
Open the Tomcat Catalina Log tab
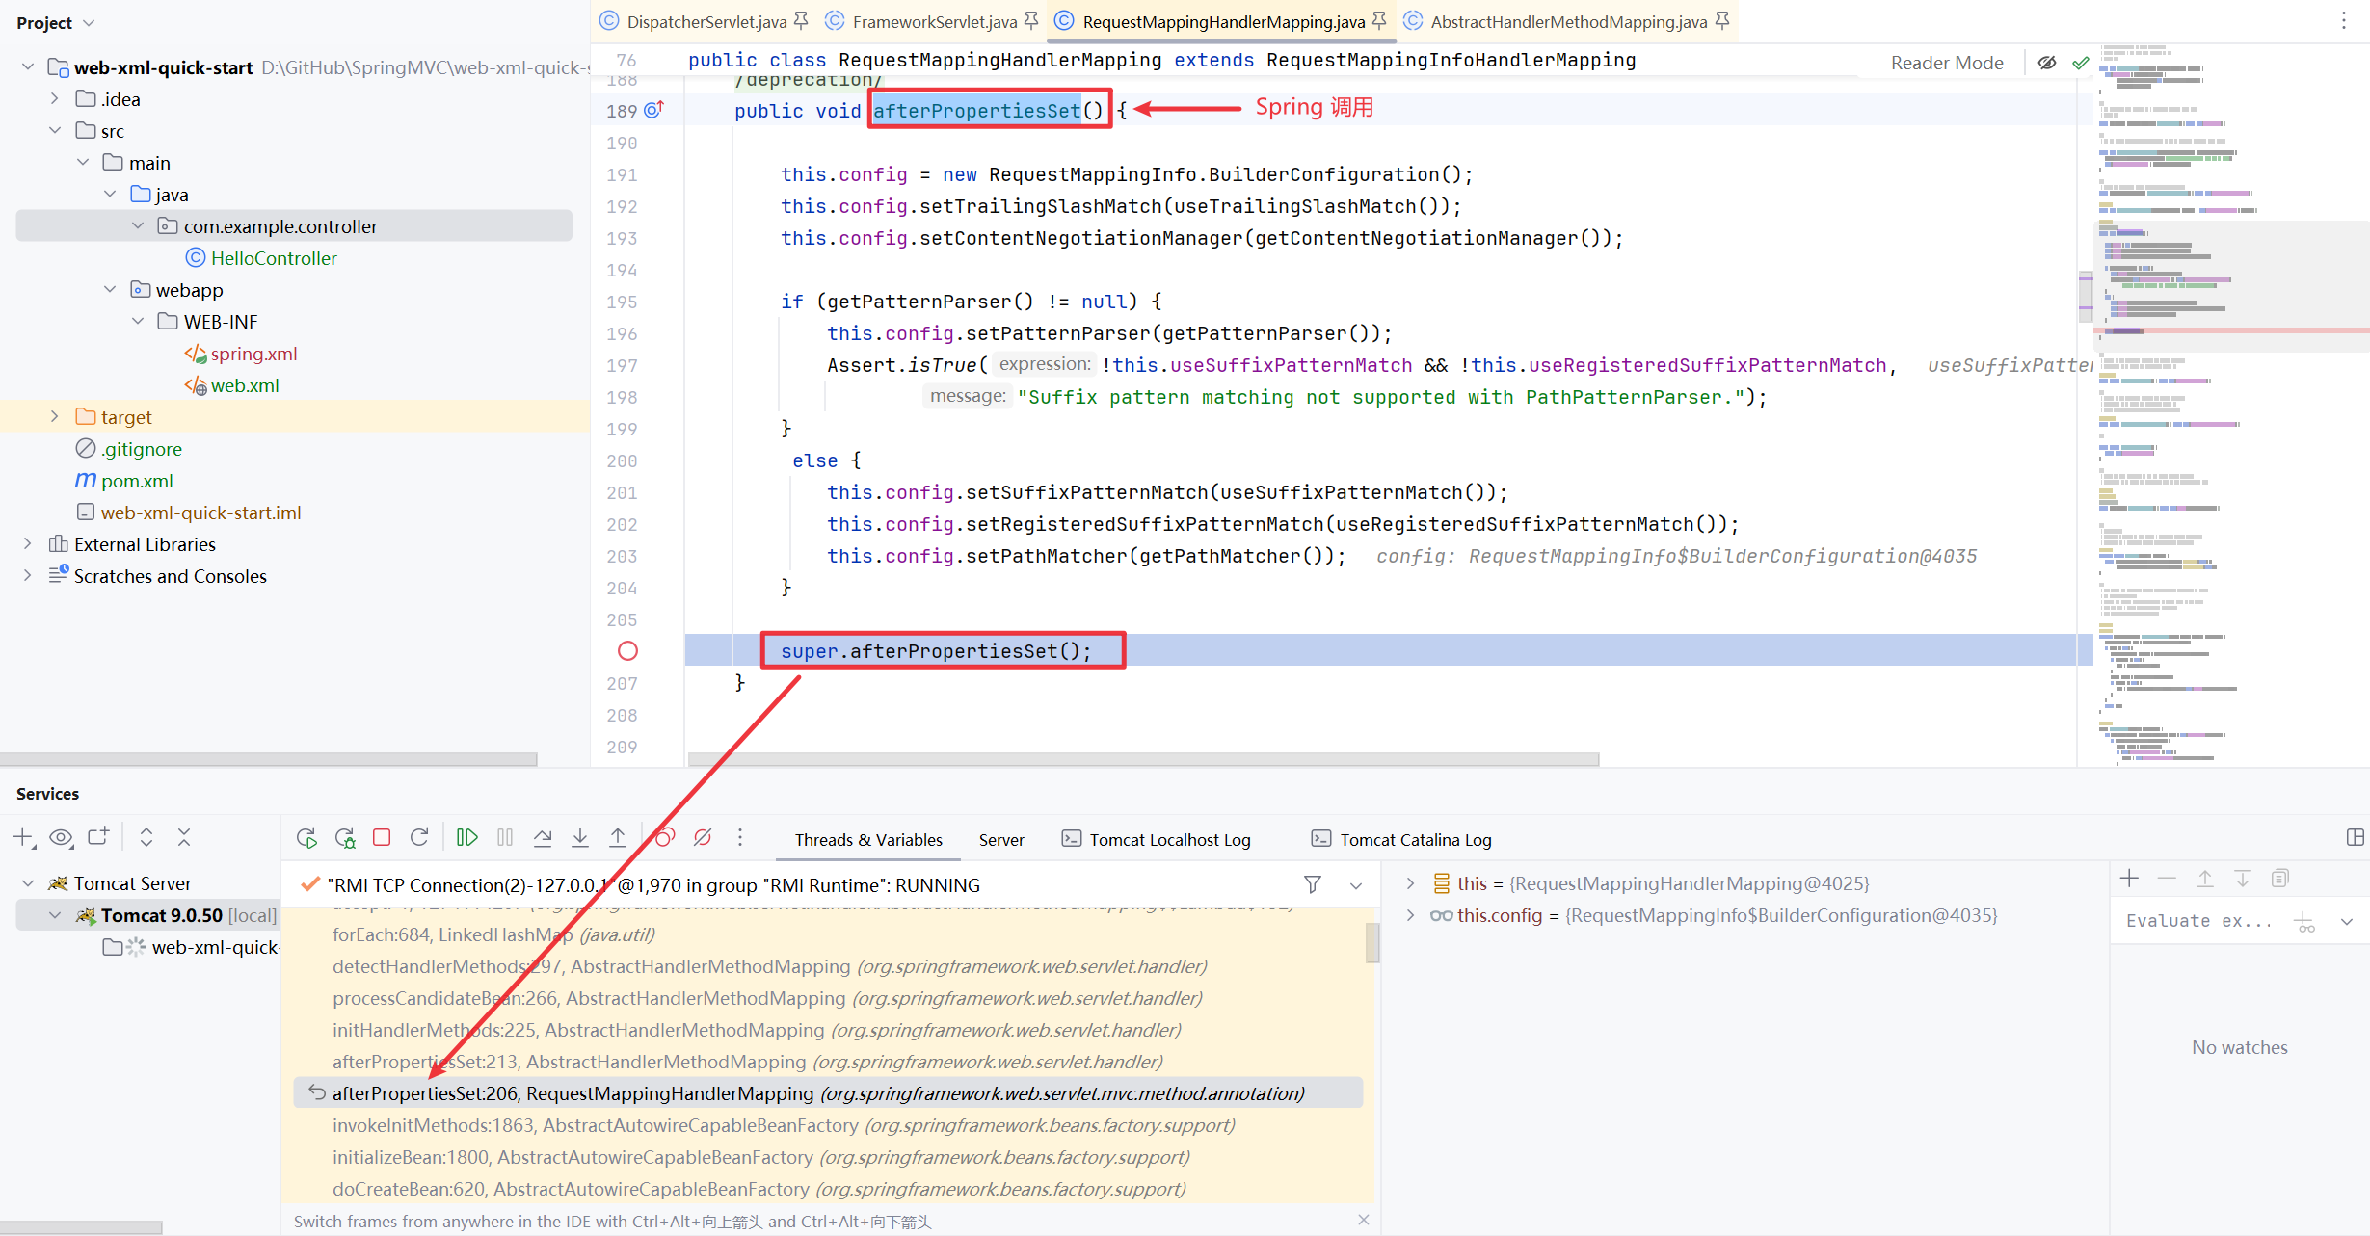coord(1414,840)
